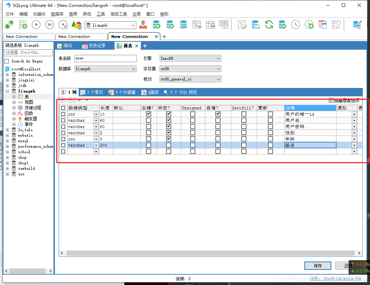370x285 pixels.
Task: Open the 高级工具 menu
Action: (119, 14)
